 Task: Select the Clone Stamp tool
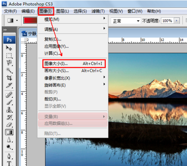9,110
